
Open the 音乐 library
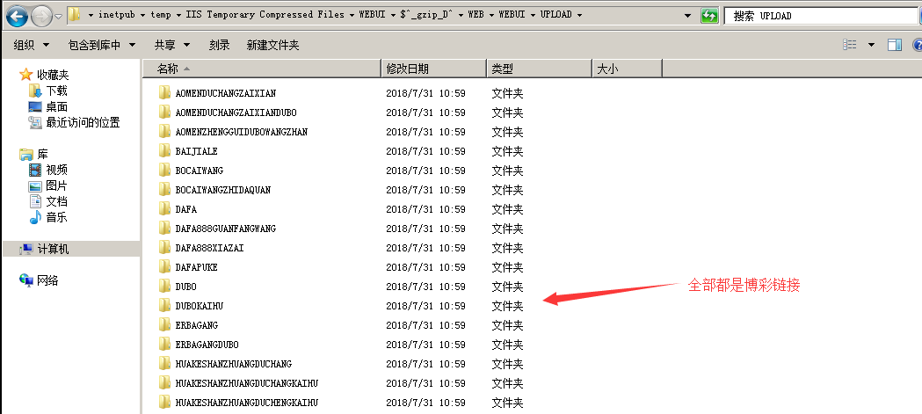(56, 217)
